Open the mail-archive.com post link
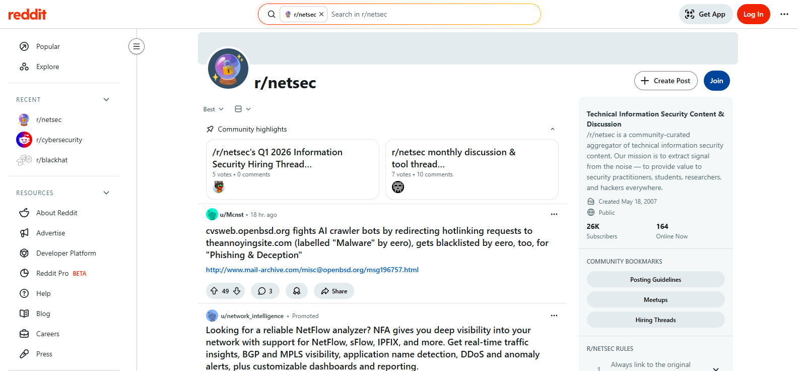Image resolution: width=798 pixels, height=371 pixels. pyautogui.click(x=312, y=270)
